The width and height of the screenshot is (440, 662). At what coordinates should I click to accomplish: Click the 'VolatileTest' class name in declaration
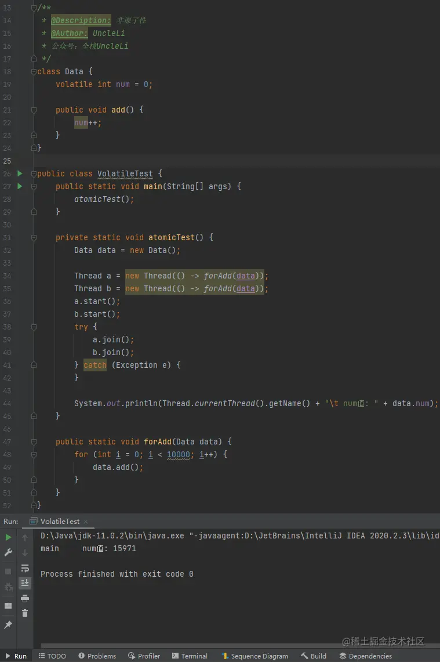coord(125,173)
